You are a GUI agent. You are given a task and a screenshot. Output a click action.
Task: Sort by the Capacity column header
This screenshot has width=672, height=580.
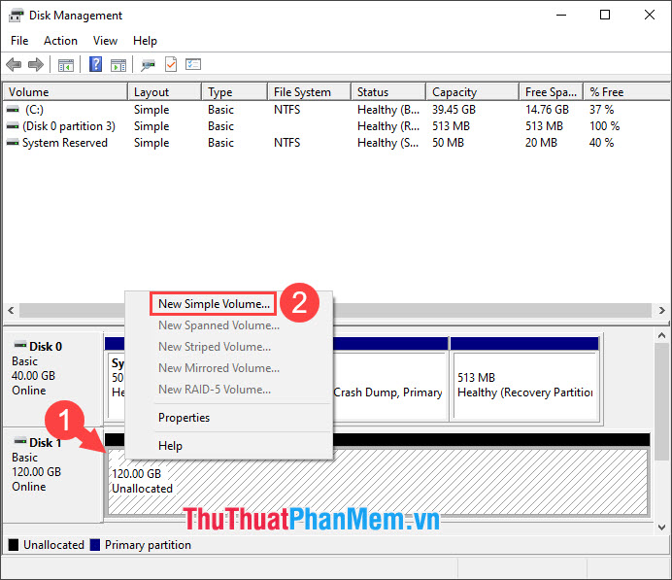(473, 92)
